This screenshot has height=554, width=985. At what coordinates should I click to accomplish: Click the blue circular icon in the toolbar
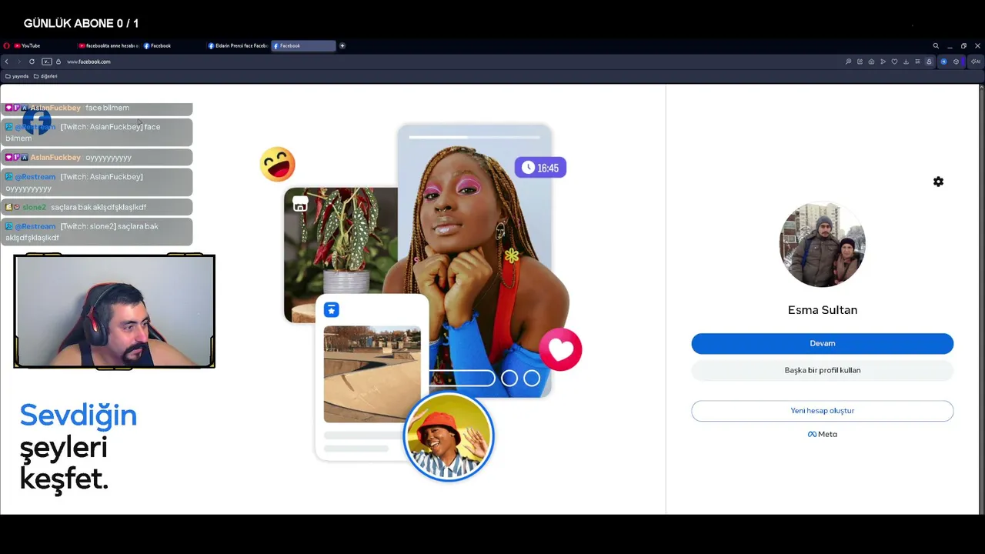click(944, 62)
